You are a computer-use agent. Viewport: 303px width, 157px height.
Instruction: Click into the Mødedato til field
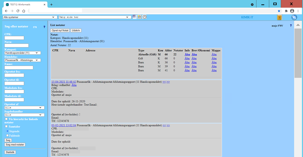[14, 99]
